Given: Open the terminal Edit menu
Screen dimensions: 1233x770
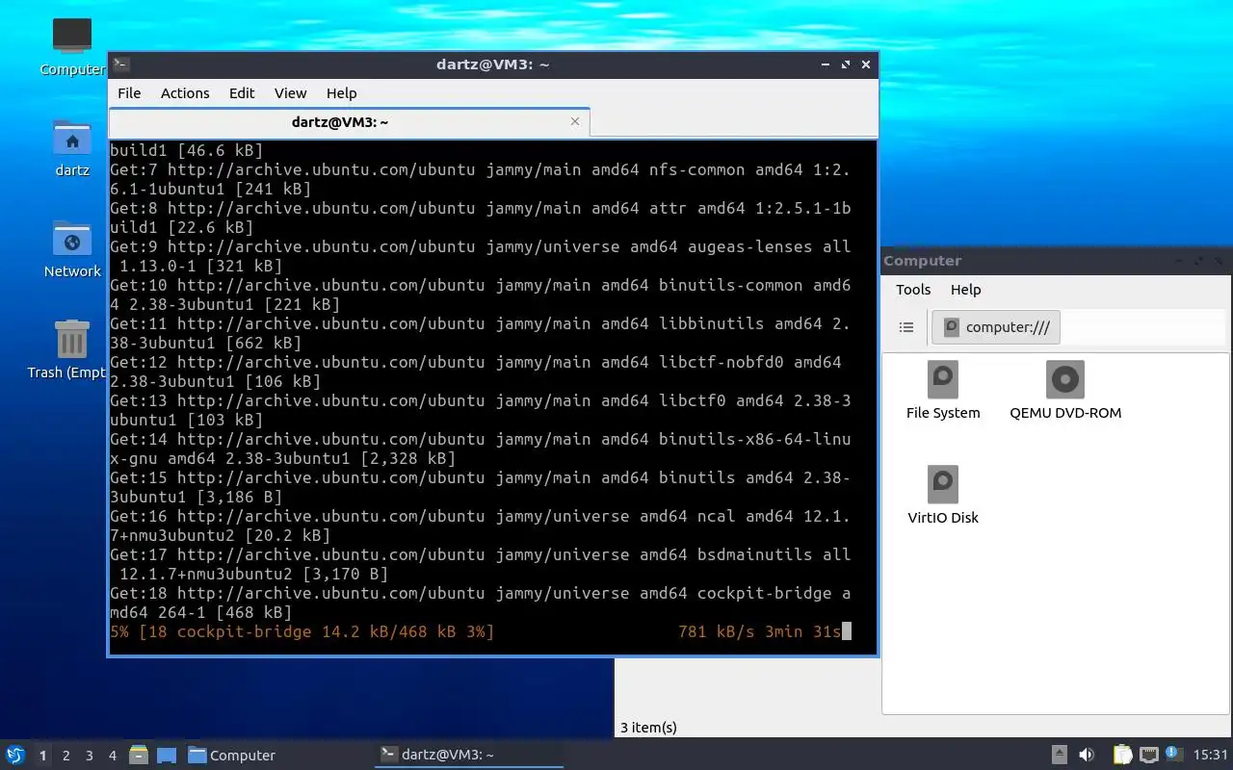Looking at the screenshot, I should pos(242,93).
